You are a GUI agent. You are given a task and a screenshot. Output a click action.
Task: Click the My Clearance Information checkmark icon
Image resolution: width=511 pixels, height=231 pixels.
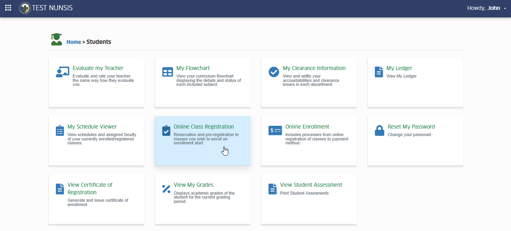[x=274, y=72]
